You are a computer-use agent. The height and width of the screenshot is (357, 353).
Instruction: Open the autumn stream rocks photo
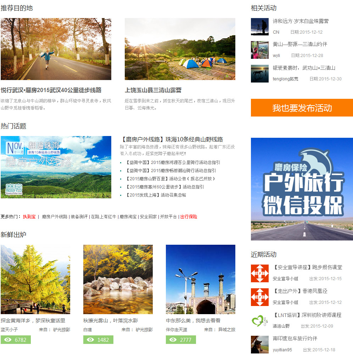click(118, 279)
